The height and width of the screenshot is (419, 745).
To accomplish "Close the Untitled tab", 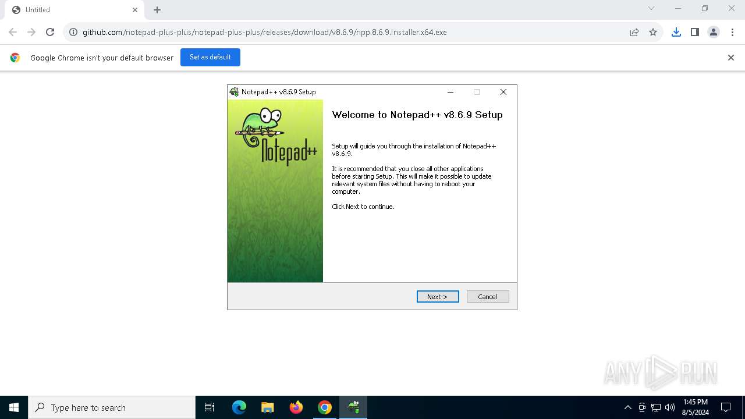I will [x=135, y=10].
